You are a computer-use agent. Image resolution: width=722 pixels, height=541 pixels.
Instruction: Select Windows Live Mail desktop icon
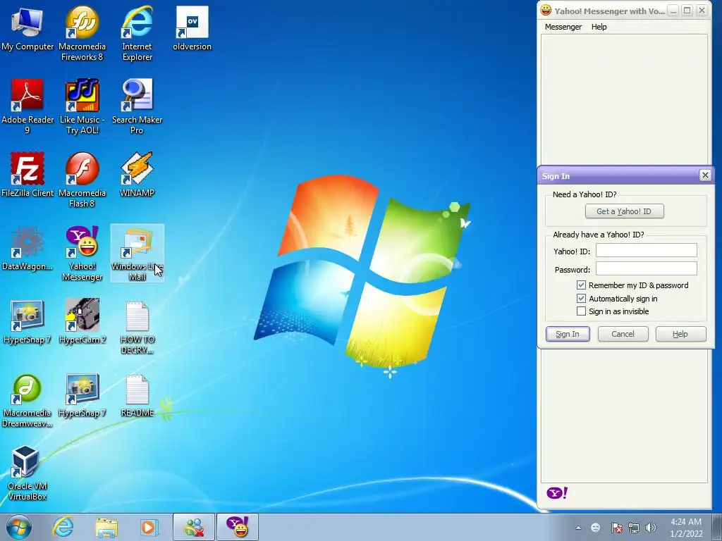click(x=137, y=253)
